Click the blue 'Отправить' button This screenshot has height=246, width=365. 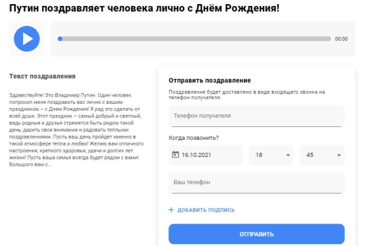click(x=256, y=234)
